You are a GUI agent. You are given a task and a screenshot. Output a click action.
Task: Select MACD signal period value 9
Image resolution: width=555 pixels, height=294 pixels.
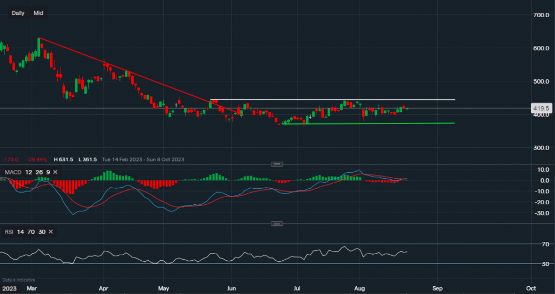[48, 172]
